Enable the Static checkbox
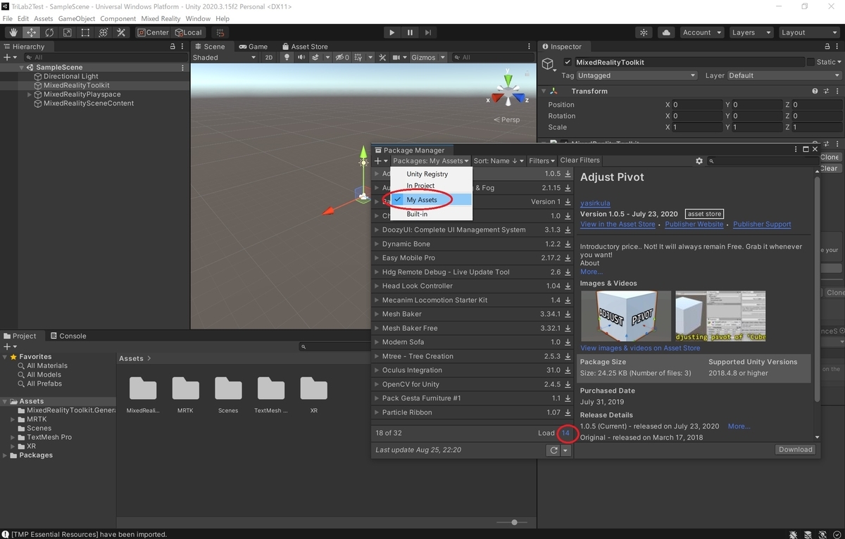 click(810, 62)
